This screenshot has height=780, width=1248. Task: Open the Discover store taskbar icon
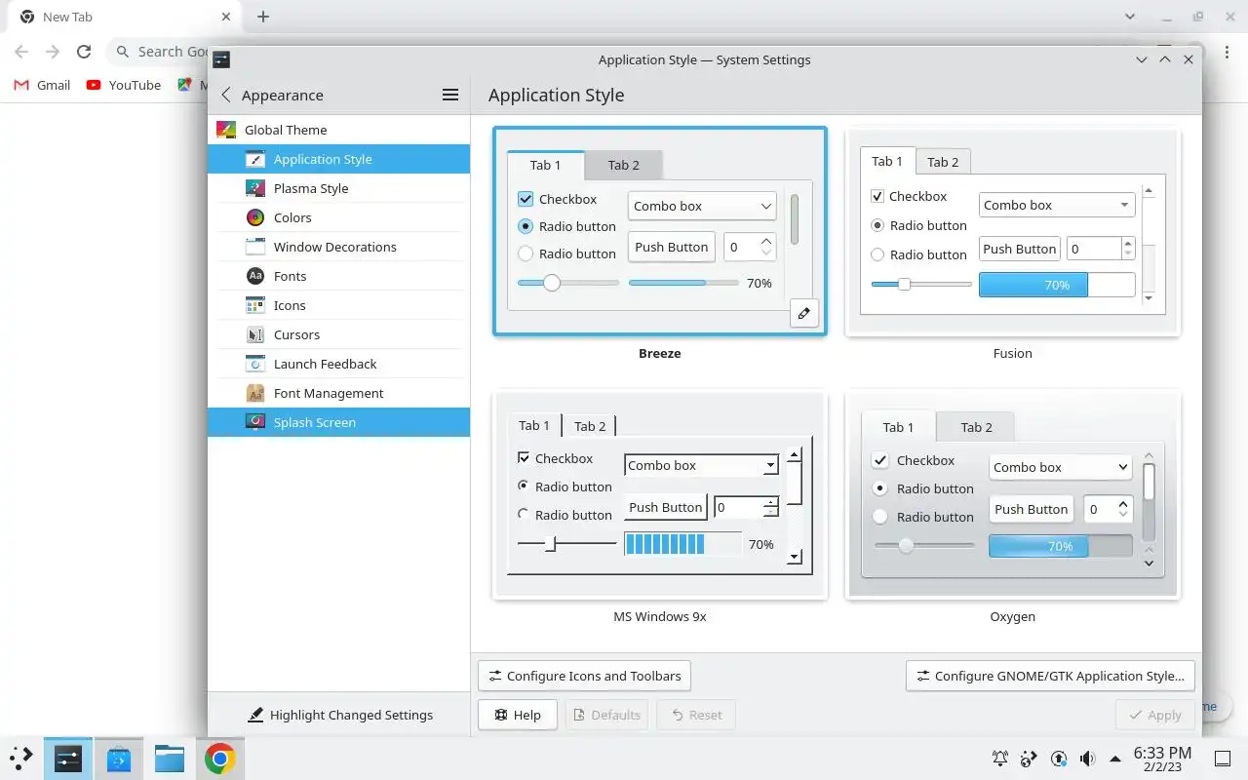[x=119, y=758]
